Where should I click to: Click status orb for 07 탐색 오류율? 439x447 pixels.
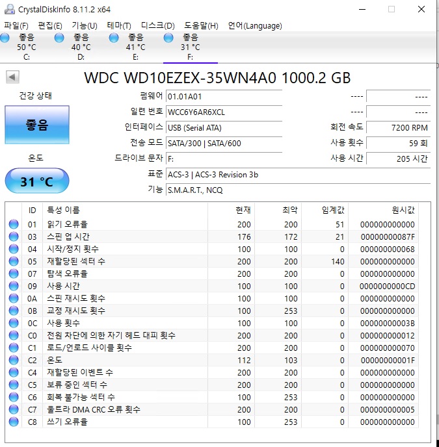(14, 274)
